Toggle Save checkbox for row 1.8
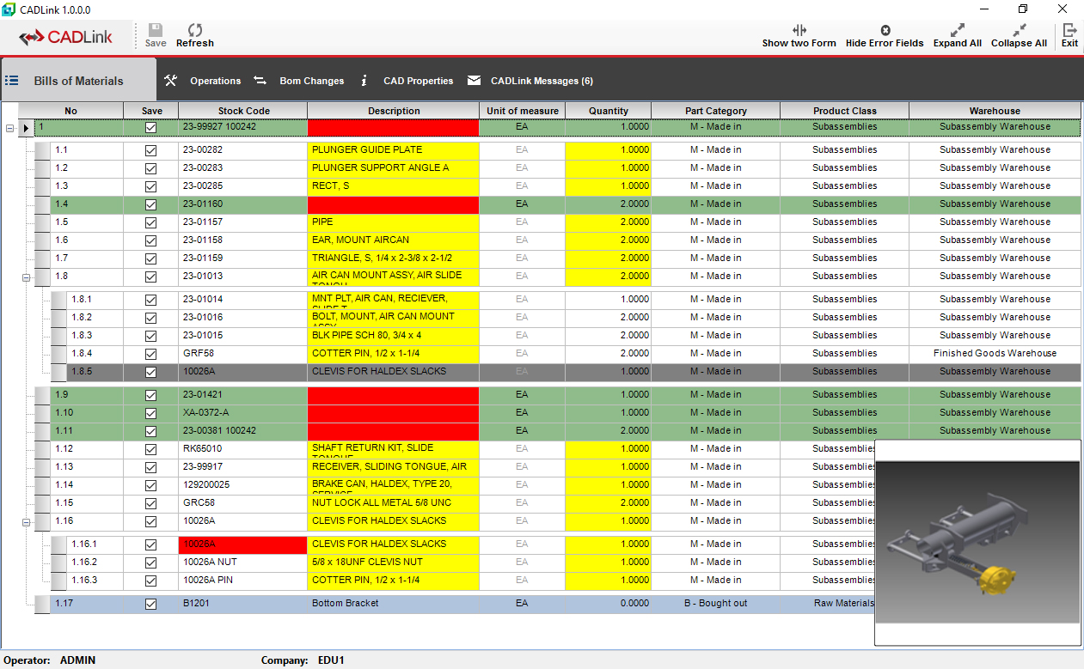Viewport: 1084px width, 669px height. pyautogui.click(x=151, y=277)
